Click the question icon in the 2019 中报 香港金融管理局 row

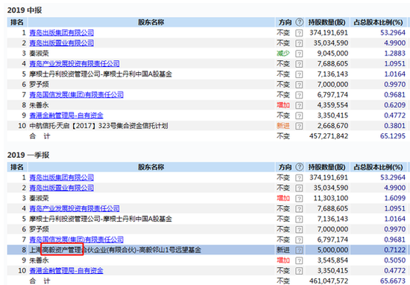coord(299,115)
